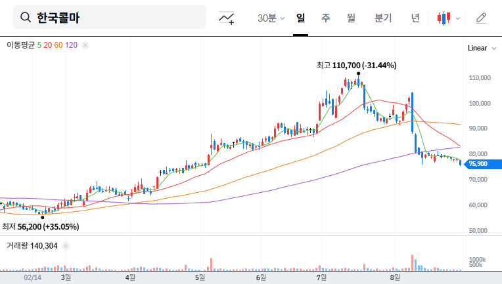
Task: Click the 이동평균 indicator label
Action: click(20, 45)
